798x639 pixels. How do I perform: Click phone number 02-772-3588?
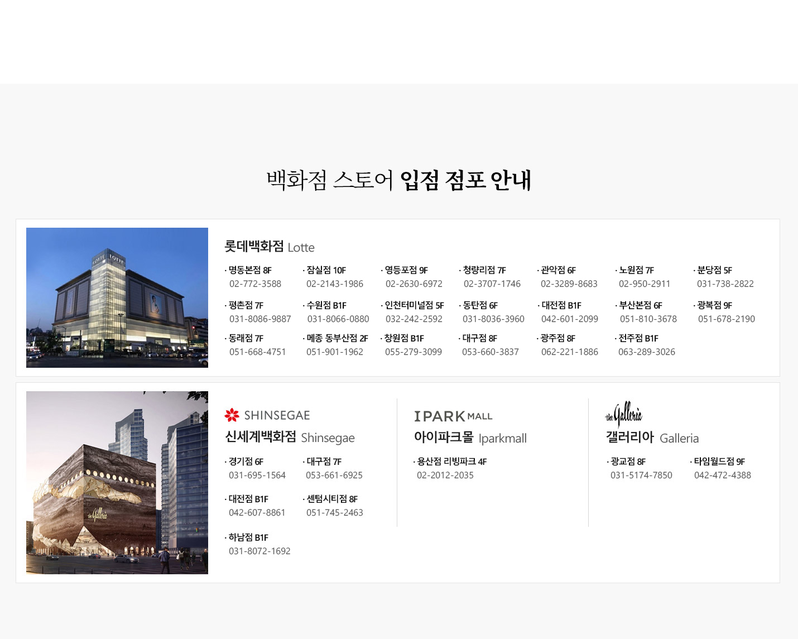[255, 284]
